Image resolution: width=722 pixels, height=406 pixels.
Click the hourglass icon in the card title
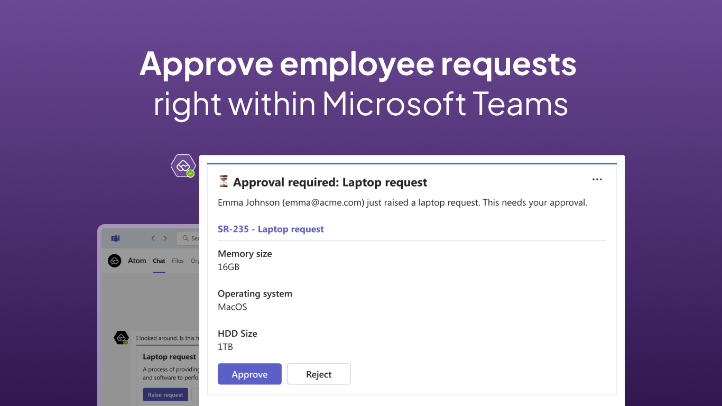click(224, 182)
